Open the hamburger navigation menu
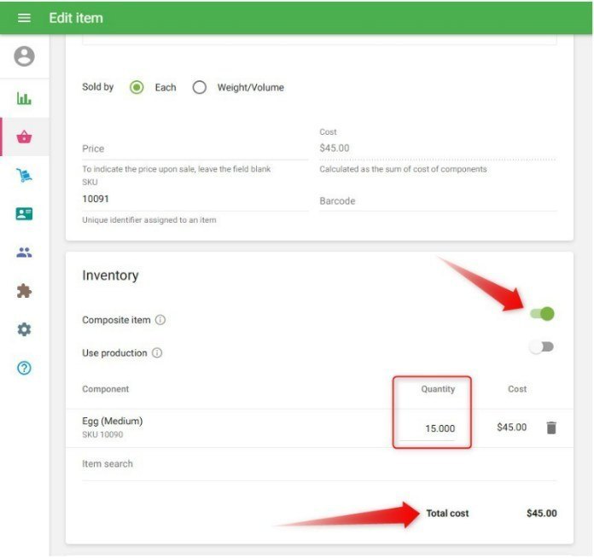This screenshot has height=558, width=594. click(x=24, y=18)
